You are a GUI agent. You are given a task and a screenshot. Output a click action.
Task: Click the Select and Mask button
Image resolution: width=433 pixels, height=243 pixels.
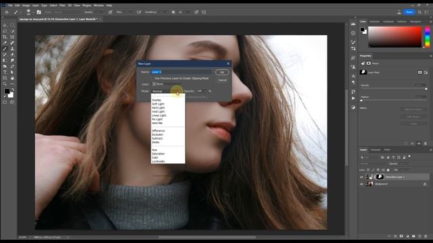(413, 109)
